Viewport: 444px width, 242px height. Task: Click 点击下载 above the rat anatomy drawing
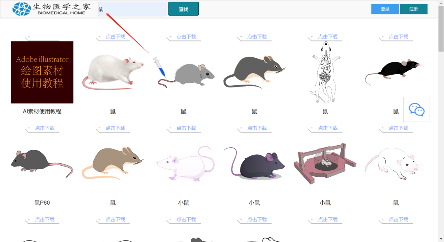pos(327,37)
